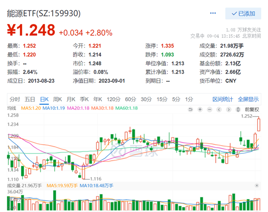The height and width of the screenshot is (212, 268).
Task: Open the 区间统计 range statistics link
Action: pyautogui.click(x=223, y=99)
